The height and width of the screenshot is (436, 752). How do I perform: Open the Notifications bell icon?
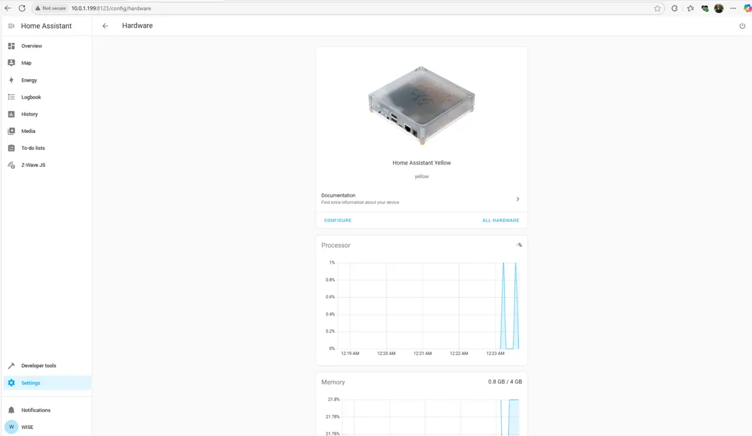11,410
